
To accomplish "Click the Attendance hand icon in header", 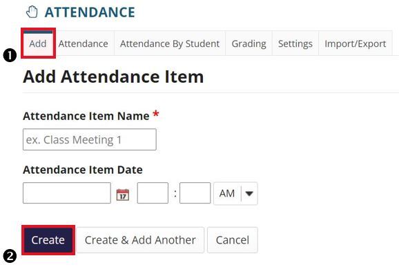I will (32, 12).
